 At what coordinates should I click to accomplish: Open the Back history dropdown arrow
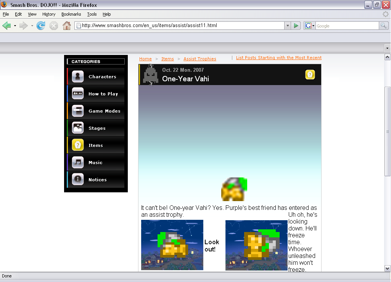pyautogui.click(x=15, y=26)
